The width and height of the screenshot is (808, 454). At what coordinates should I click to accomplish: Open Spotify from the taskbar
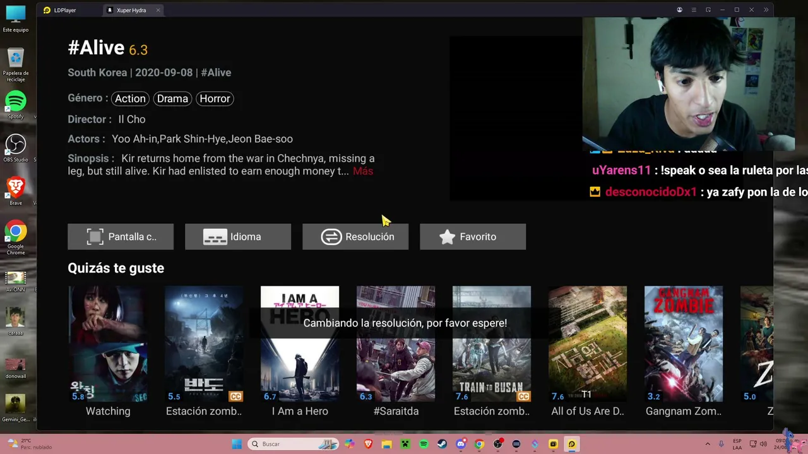pos(424,444)
